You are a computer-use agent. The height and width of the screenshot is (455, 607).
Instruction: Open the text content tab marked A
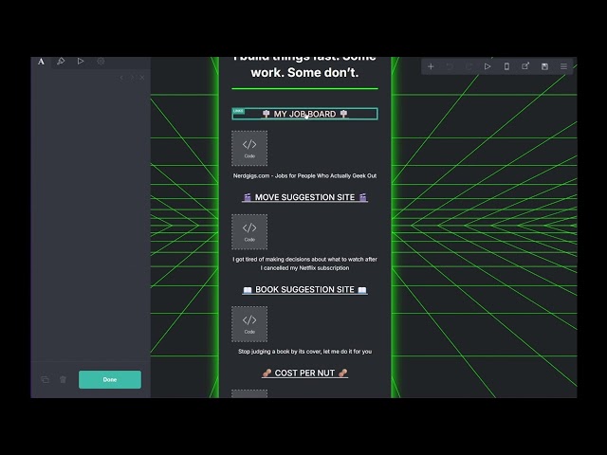[x=41, y=62]
